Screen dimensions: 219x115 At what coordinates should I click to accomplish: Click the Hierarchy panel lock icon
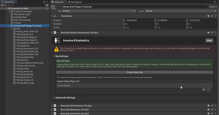44,2
